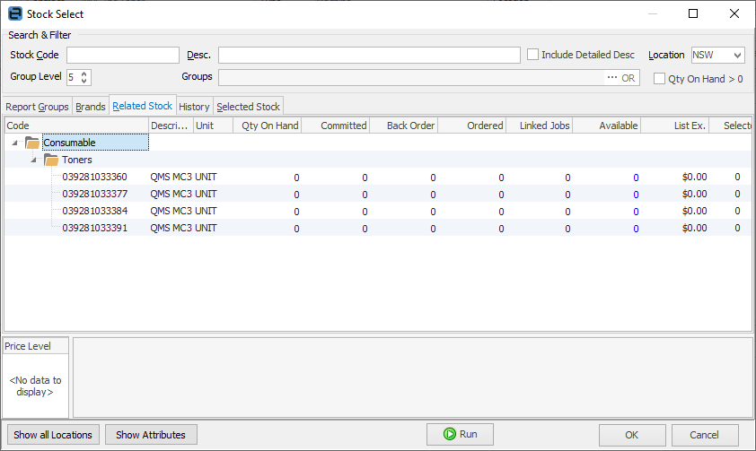
Task: Switch to the Report Groups tab
Action: pos(37,107)
